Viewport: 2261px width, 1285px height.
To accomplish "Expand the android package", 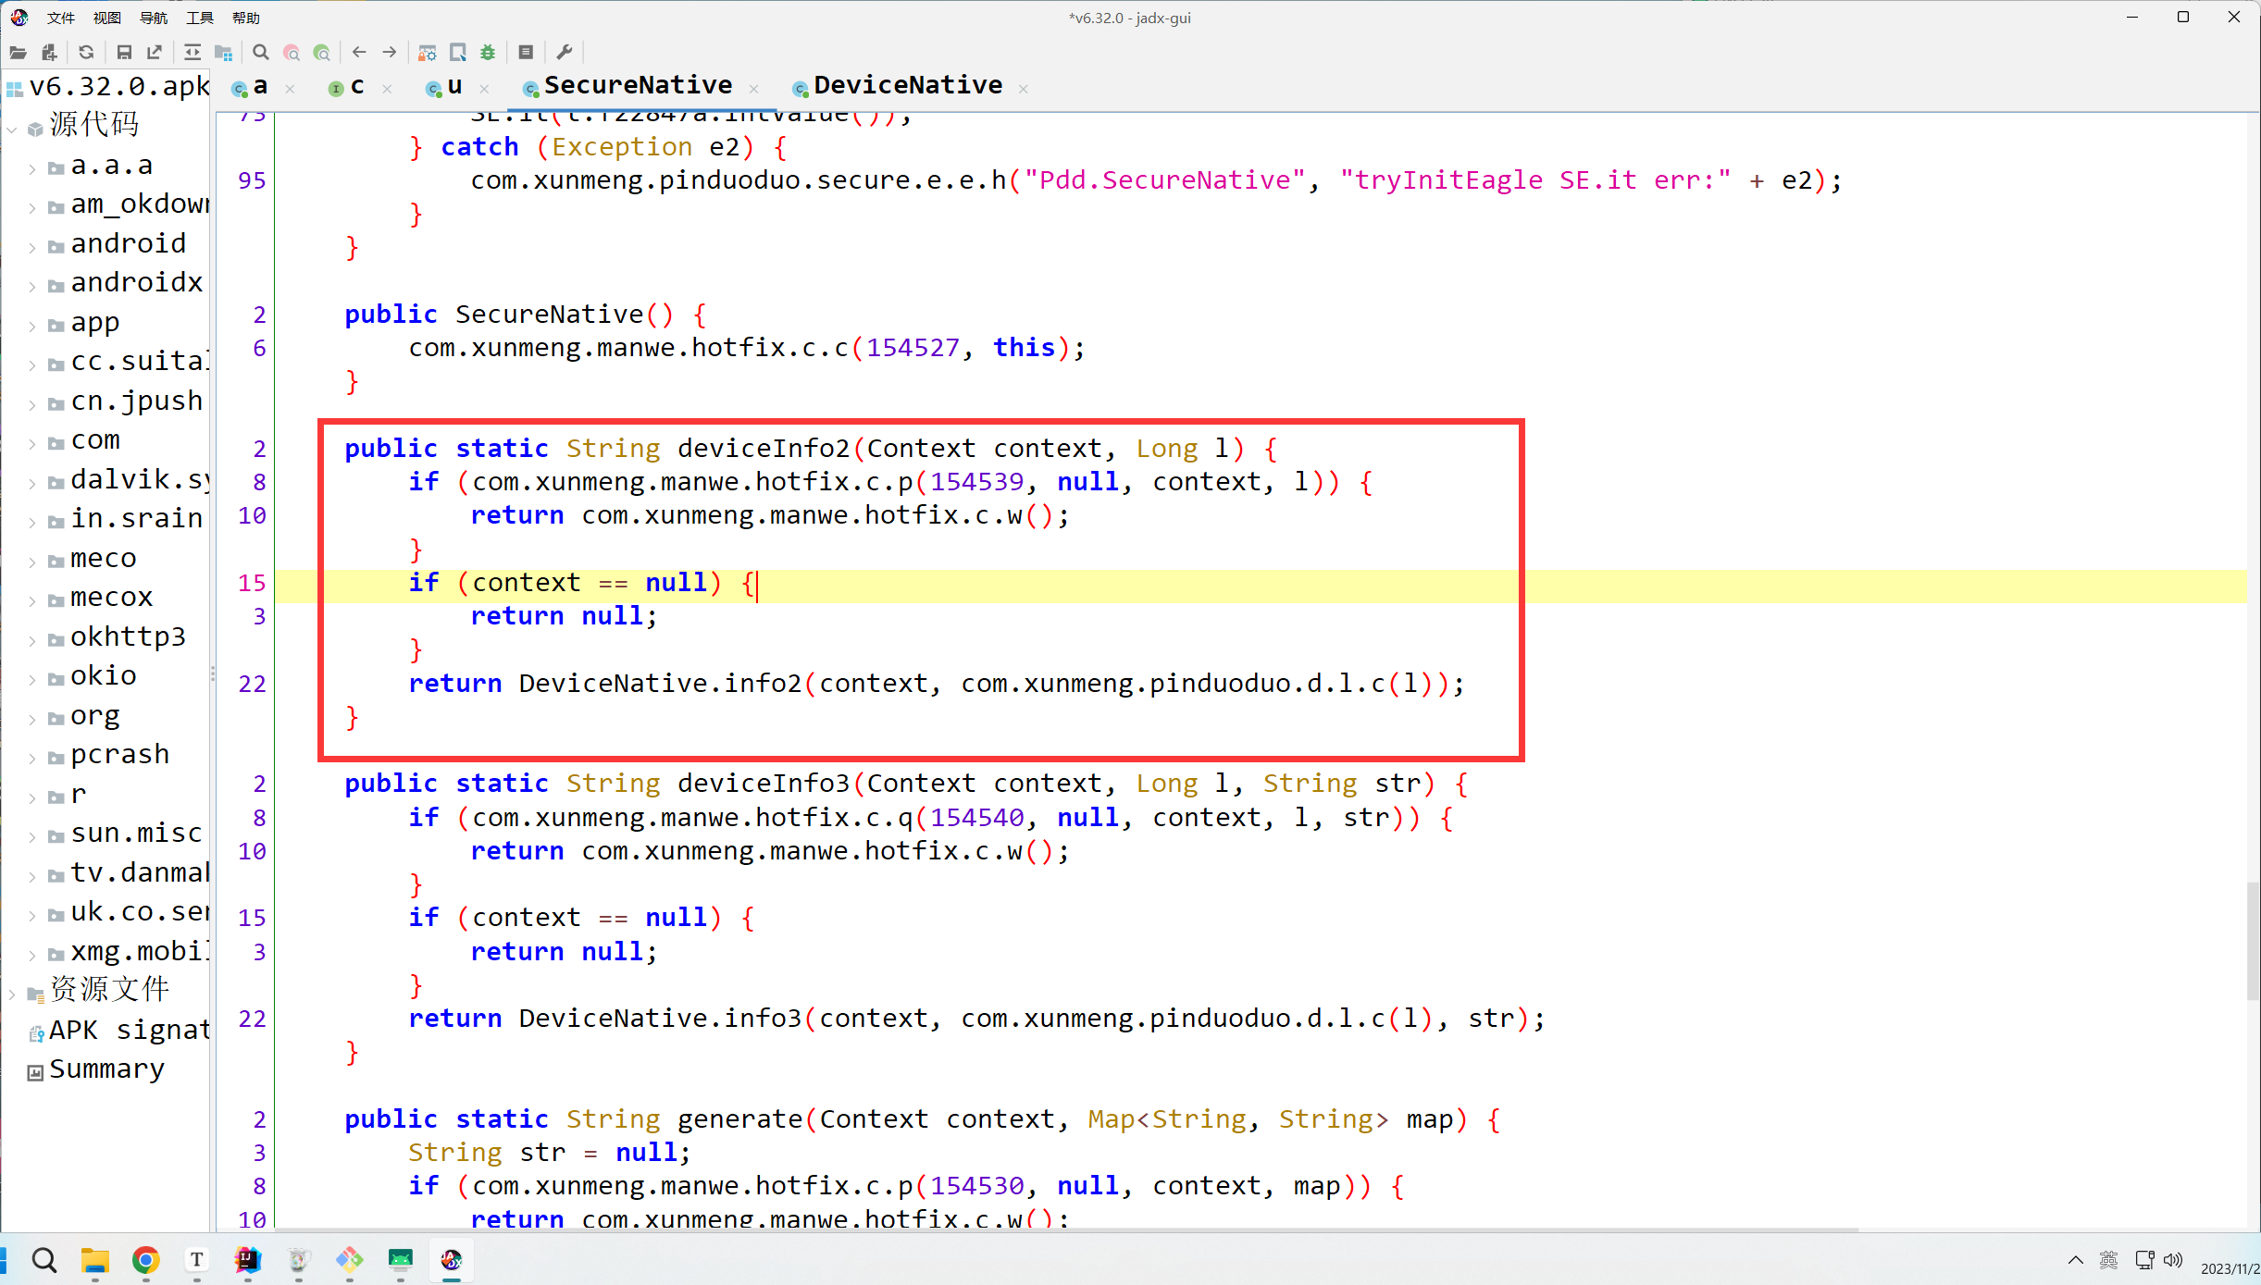I will [32, 247].
